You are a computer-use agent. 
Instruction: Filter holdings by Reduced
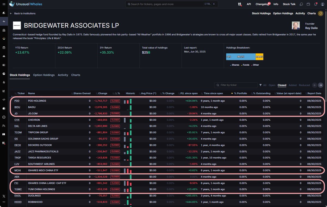(x=304, y=85)
